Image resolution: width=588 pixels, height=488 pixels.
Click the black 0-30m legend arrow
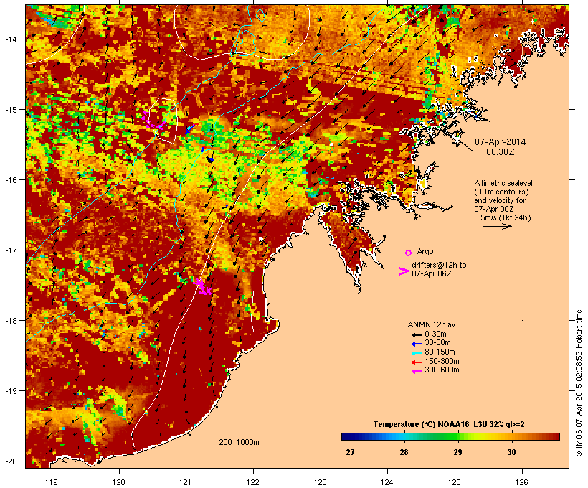[416, 334]
